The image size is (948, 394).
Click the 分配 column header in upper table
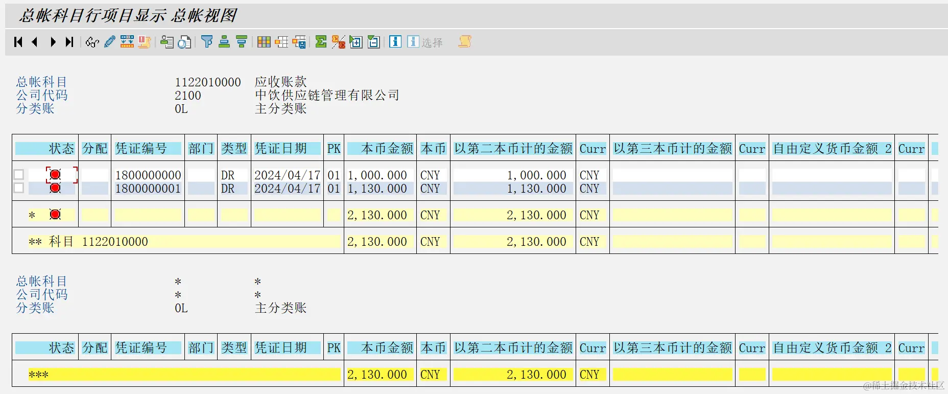(x=95, y=149)
